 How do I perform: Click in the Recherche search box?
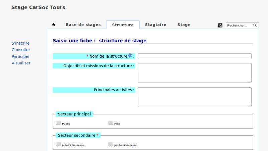coord(239,25)
